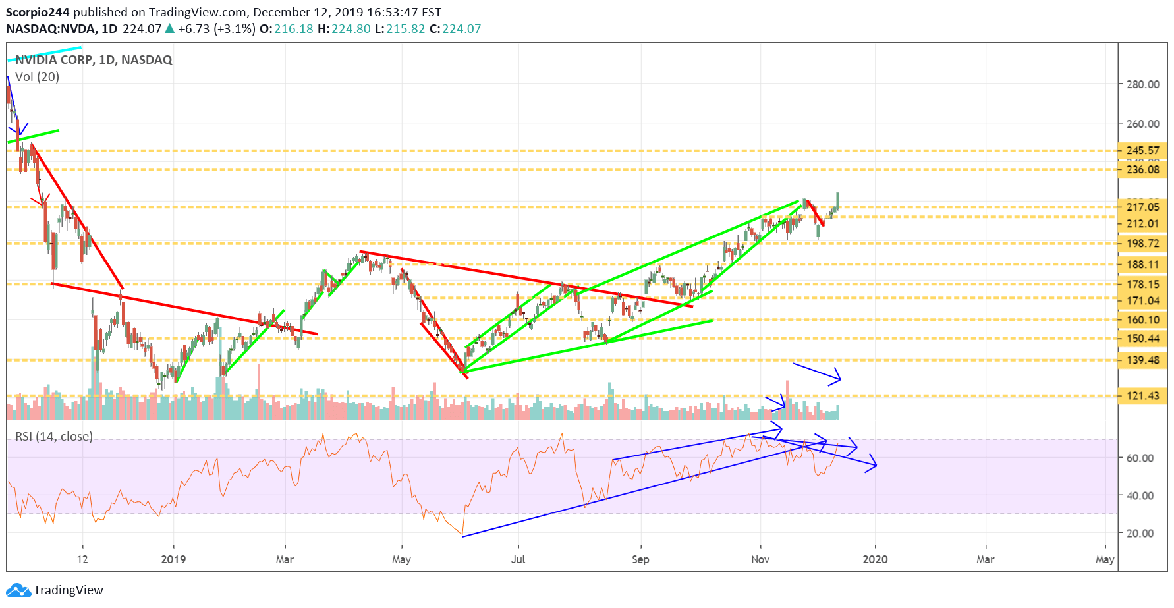Select the 188.11 price level label
This screenshot has height=608, width=1174.
1142,264
